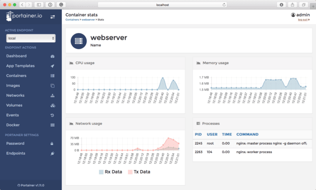Toggle the sidebar collapse arrows icon
The image size is (316, 190).
point(53,17)
